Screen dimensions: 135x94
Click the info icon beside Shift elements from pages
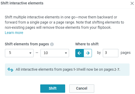[52, 44]
